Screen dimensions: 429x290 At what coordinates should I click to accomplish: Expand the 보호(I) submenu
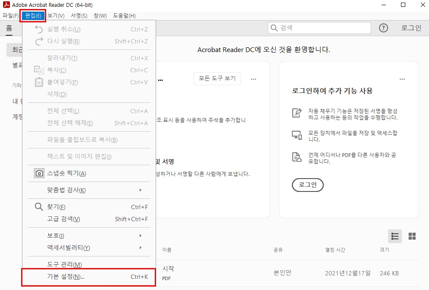pos(89,236)
